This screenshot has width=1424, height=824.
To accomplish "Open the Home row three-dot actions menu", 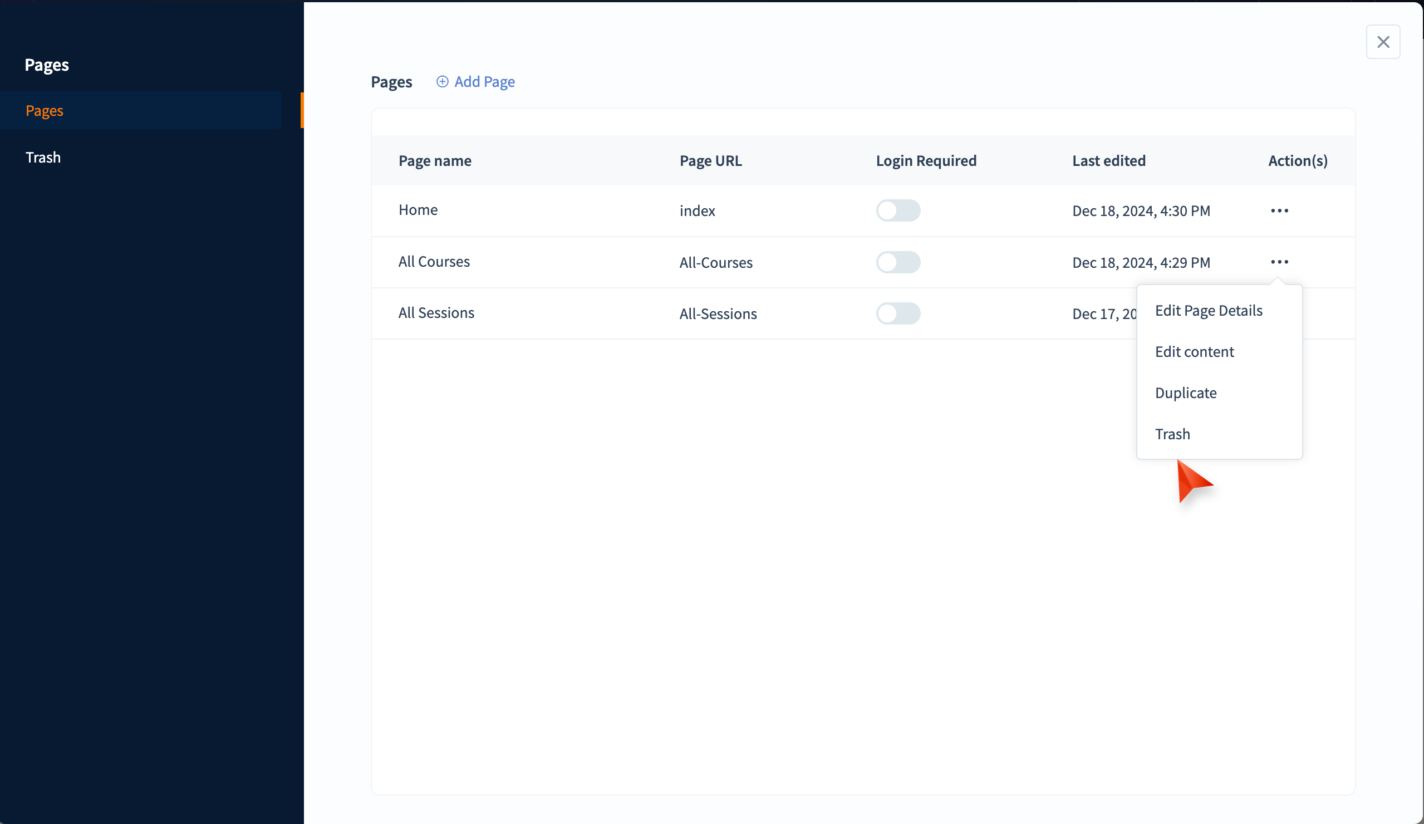I will (1279, 211).
